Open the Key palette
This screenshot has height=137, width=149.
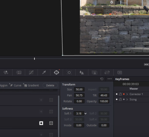tap(94, 73)
